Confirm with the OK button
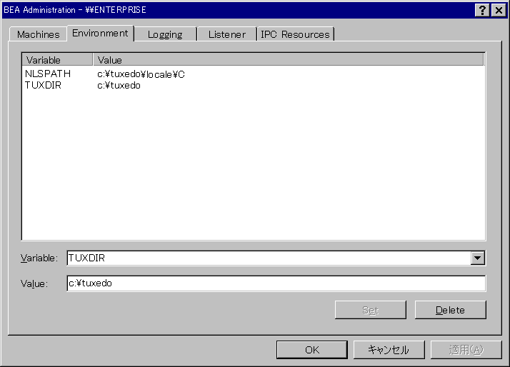The height and width of the screenshot is (367, 510). (312, 350)
